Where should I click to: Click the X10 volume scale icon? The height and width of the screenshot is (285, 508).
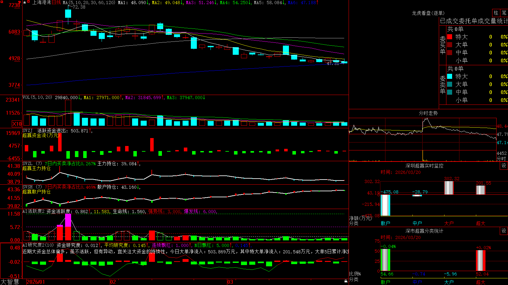(17, 124)
